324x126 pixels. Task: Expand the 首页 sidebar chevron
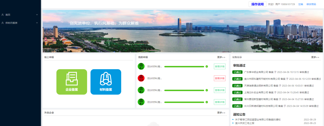37,15
